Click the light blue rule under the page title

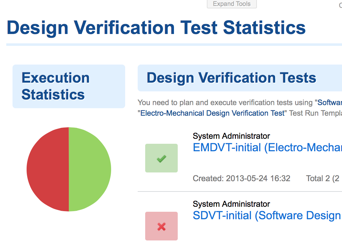174,45
